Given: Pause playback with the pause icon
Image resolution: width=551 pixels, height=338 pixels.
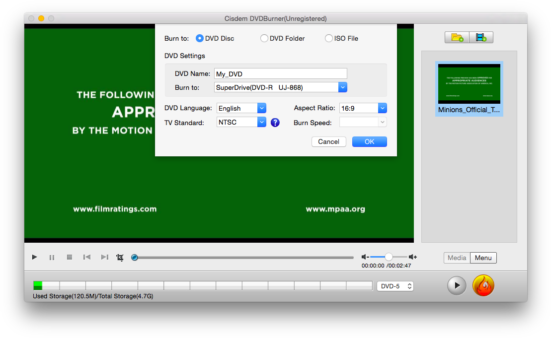Looking at the screenshot, I should click(x=52, y=257).
